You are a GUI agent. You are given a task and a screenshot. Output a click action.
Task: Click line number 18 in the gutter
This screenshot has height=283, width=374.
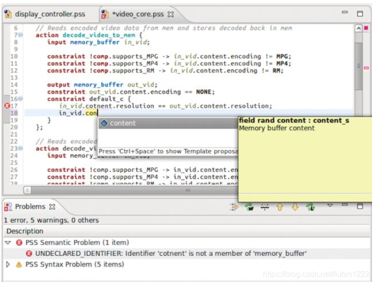(x=14, y=113)
